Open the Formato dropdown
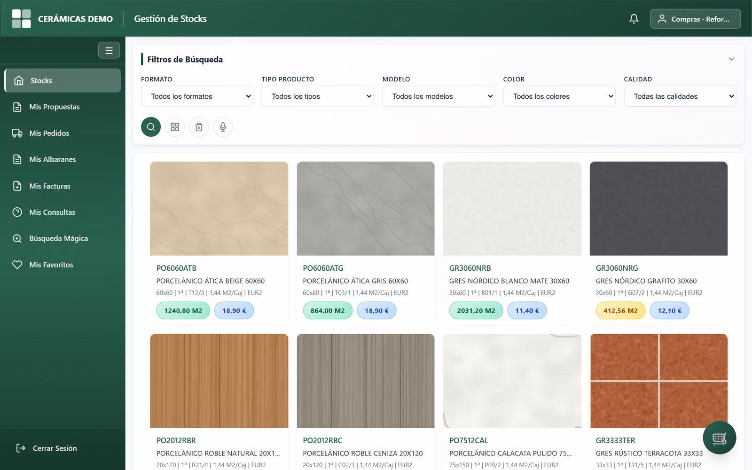 pos(197,96)
